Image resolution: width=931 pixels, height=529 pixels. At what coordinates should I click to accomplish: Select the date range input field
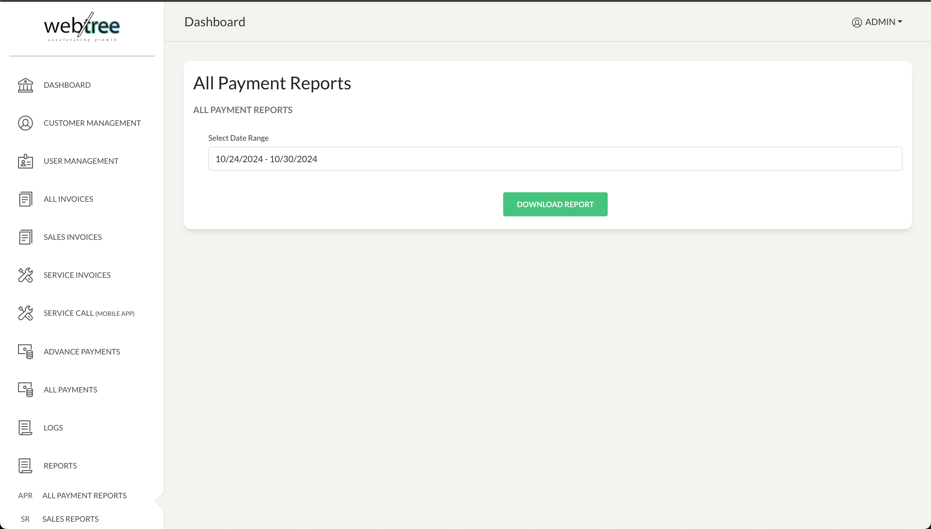[555, 159]
